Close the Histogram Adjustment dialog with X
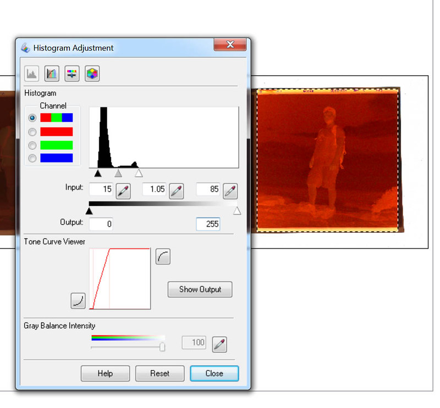Screen dimensions: 440x408 click(230, 44)
